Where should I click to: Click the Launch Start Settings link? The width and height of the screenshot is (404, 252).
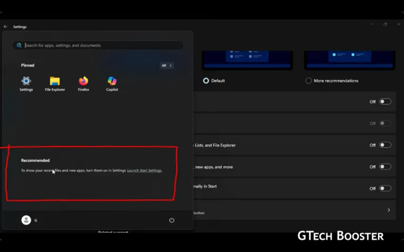[x=145, y=171]
